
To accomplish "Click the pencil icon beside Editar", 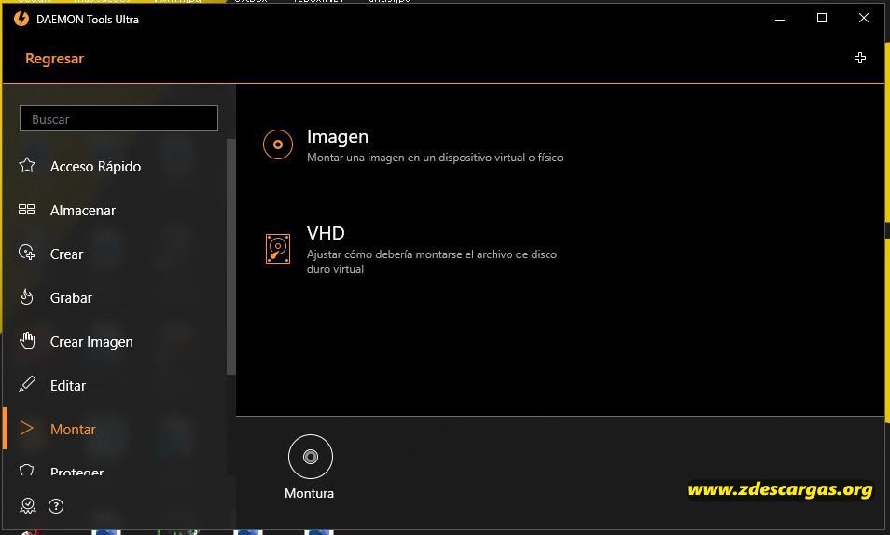I will click(x=27, y=384).
